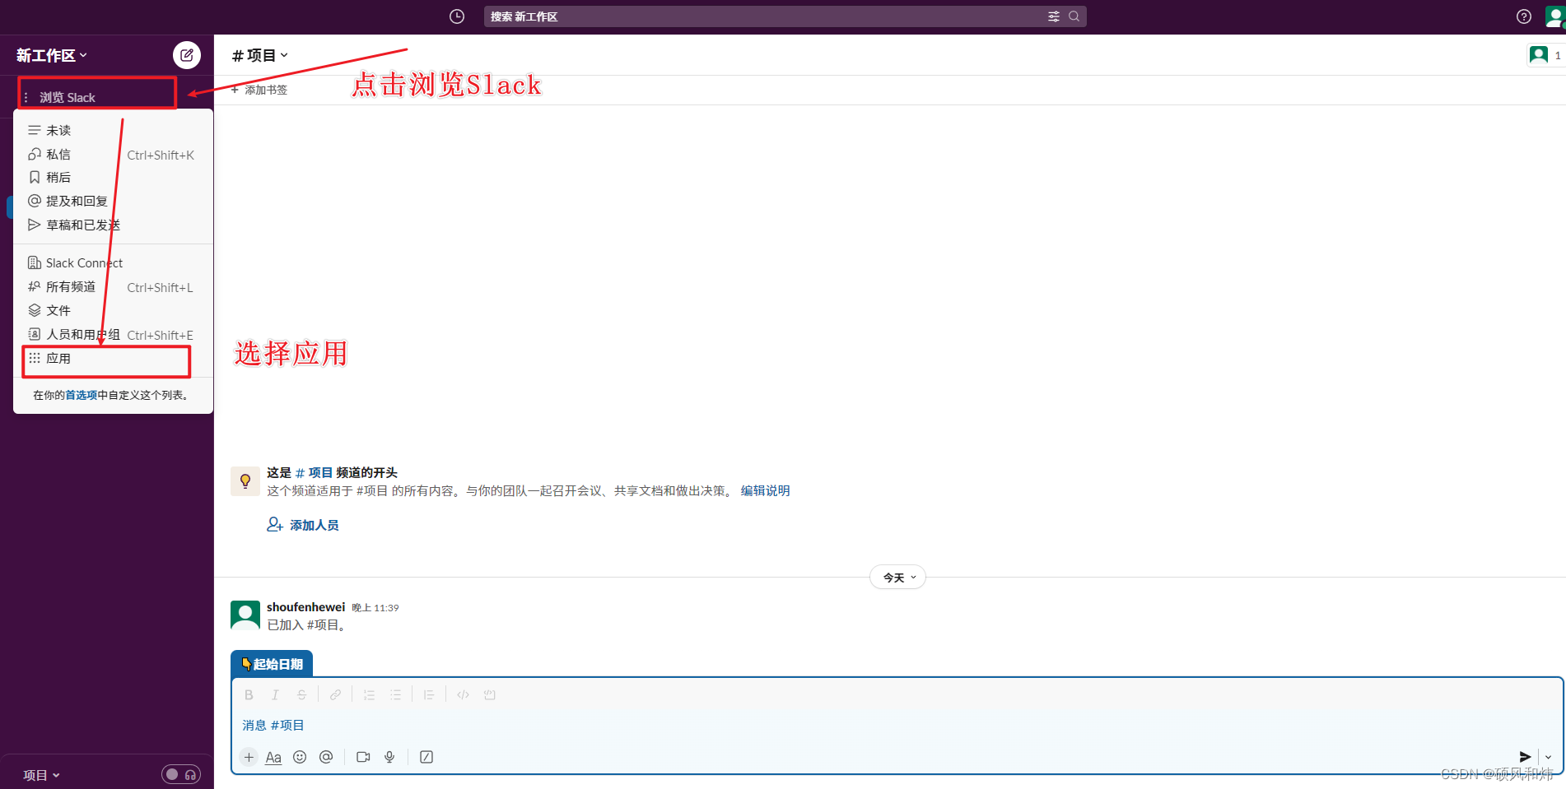Image resolution: width=1566 pixels, height=789 pixels.
Task: Open Slack Connect menu item
Action: pos(113,262)
